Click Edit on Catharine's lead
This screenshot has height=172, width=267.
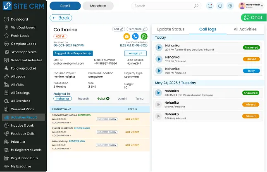(119, 29)
